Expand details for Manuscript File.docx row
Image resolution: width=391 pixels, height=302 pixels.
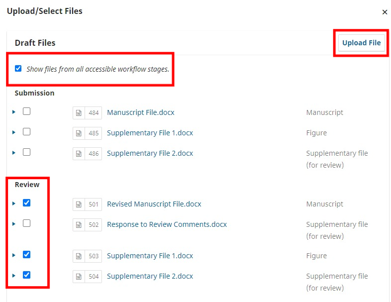point(14,112)
